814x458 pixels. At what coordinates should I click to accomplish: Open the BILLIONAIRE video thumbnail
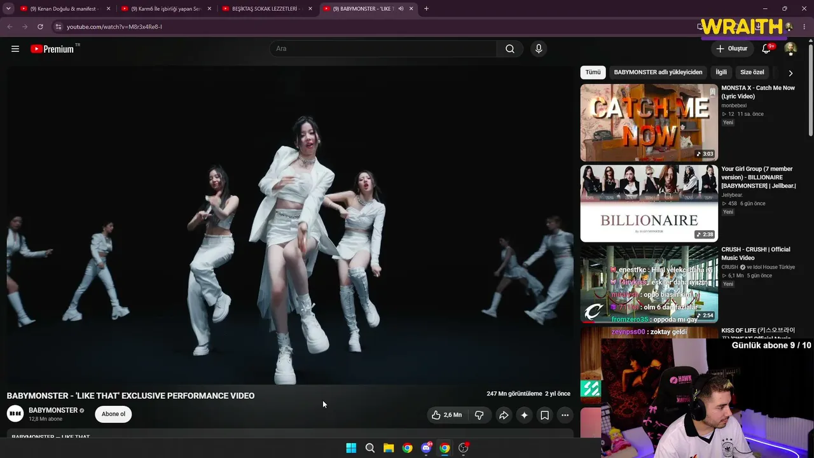click(x=649, y=204)
